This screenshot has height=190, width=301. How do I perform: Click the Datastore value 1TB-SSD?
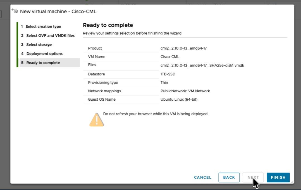click(x=168, y=74)
